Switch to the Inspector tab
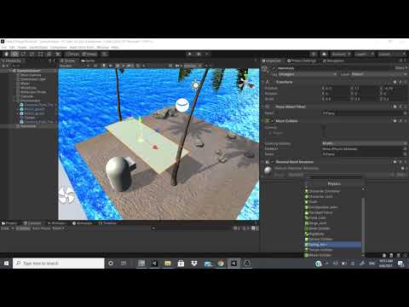 pos(272,61)
